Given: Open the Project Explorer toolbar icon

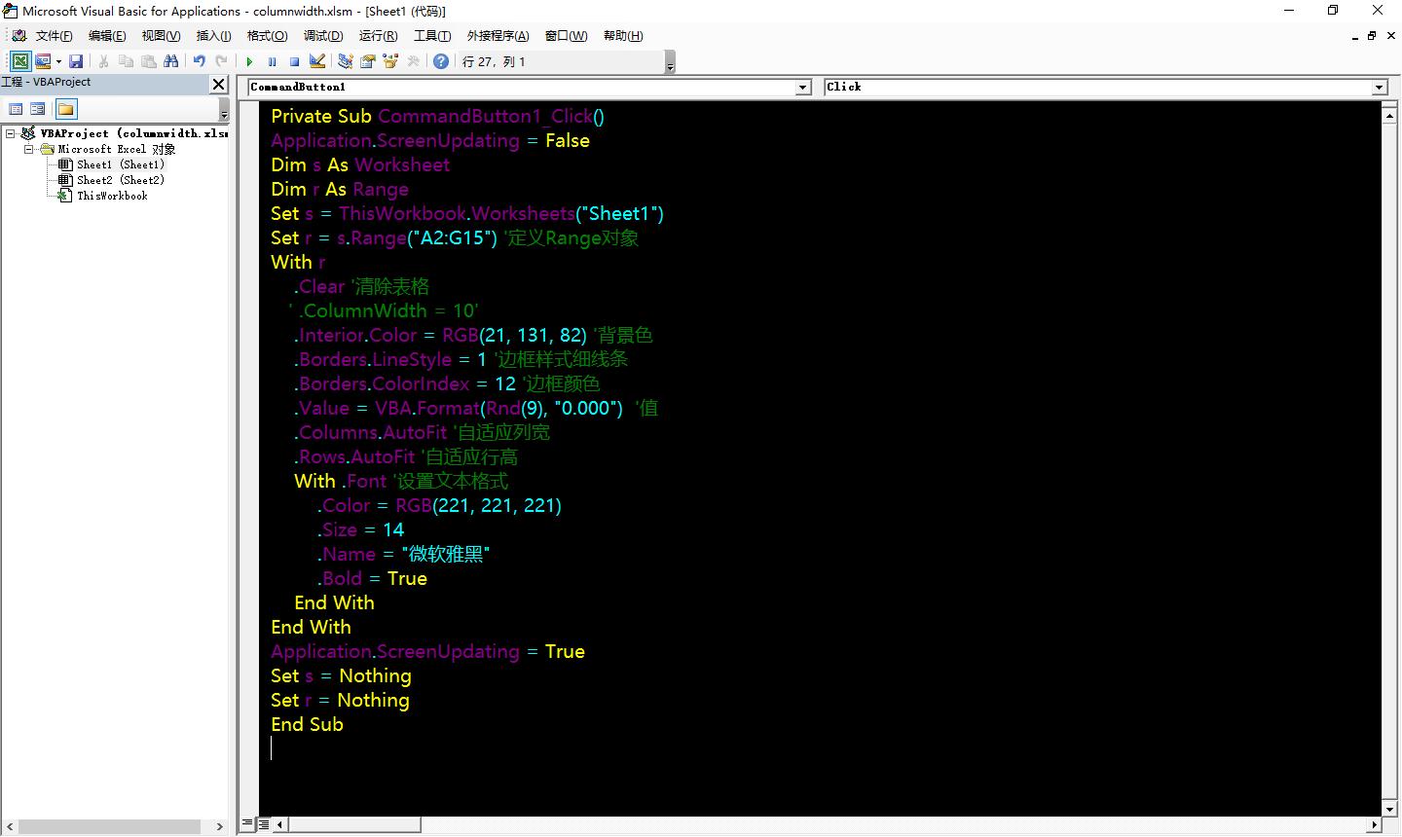Looking at the screenshot, I should pos(345,61).
